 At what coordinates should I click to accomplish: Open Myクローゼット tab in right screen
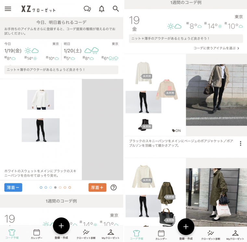tap(235, 235)
